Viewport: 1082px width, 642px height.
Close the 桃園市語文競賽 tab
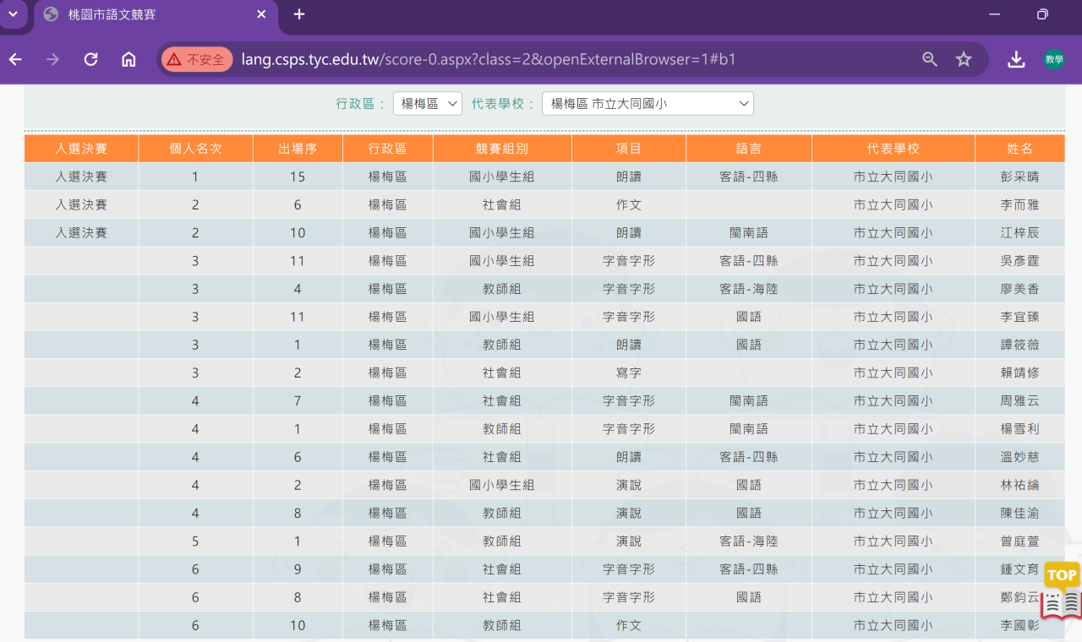click(x=261, y=14)
